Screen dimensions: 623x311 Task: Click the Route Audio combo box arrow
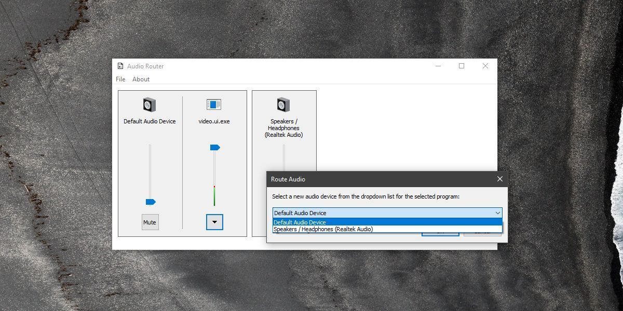click(x=497, y=213)
